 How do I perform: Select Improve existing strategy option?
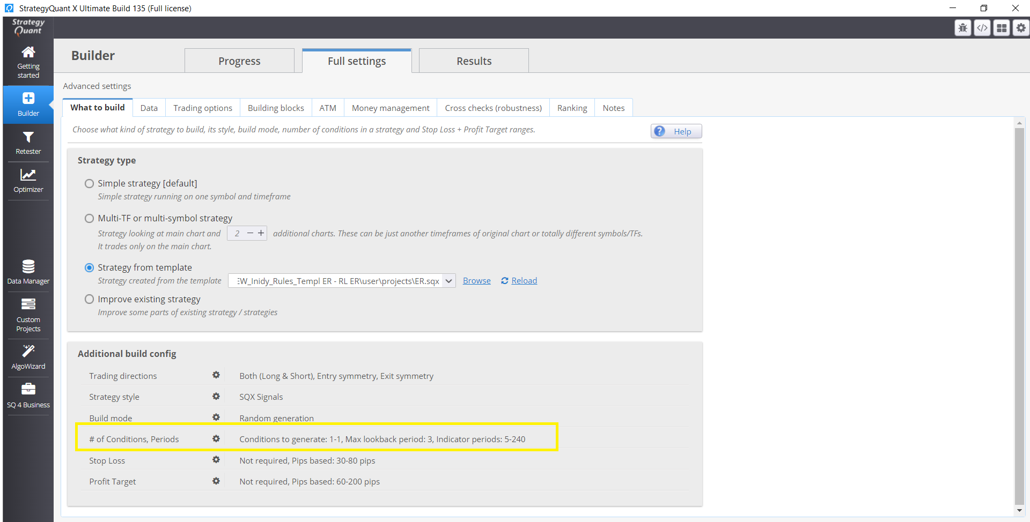[x=89, y=299]
